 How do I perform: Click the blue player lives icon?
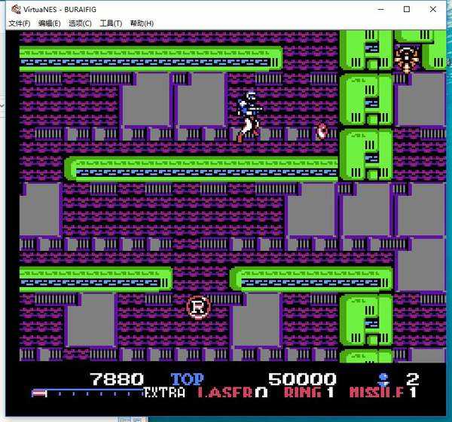pyautogui.click(x=383, y=379)
